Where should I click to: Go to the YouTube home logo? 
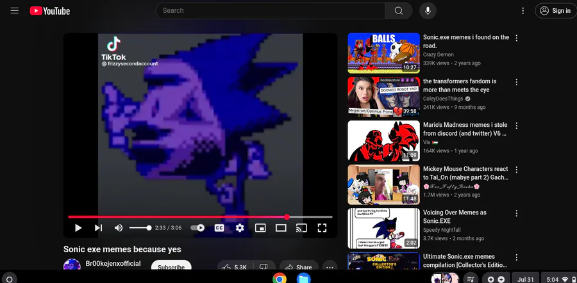[49, 11]
